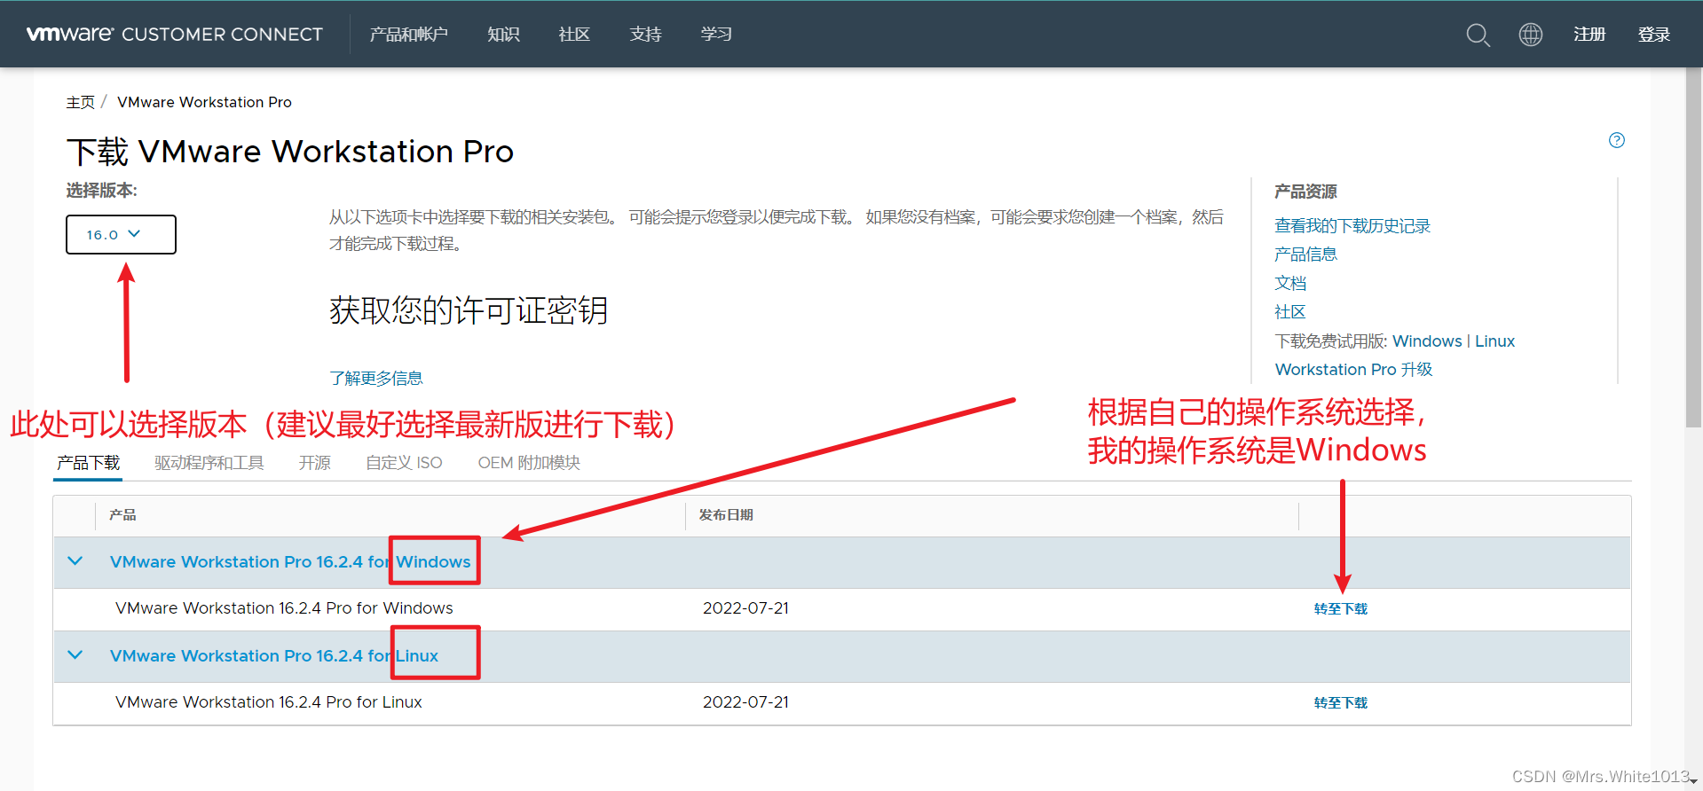
Task: Select the 产品下载 tab
Action: [88, 463]
